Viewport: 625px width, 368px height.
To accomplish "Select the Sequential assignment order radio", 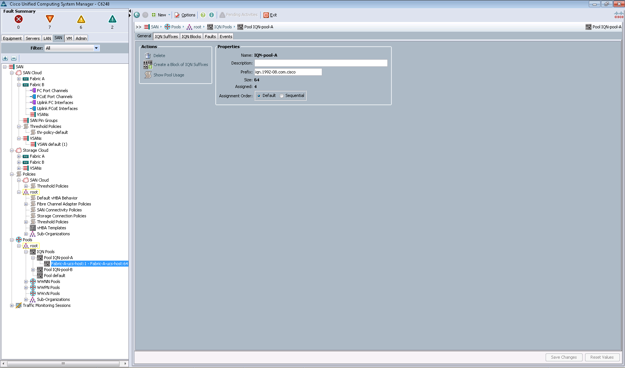I will pos(282,96).
